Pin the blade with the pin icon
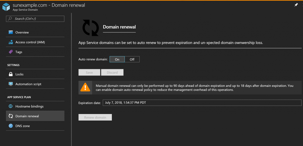The image size is (303, 146). pyautogui.click(x=296, y=5)
